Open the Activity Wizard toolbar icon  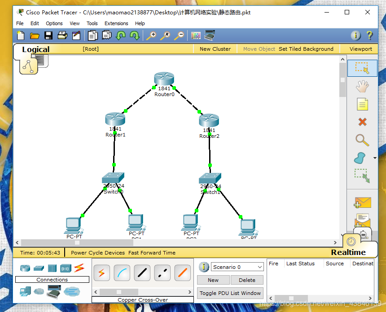[76, 35]
